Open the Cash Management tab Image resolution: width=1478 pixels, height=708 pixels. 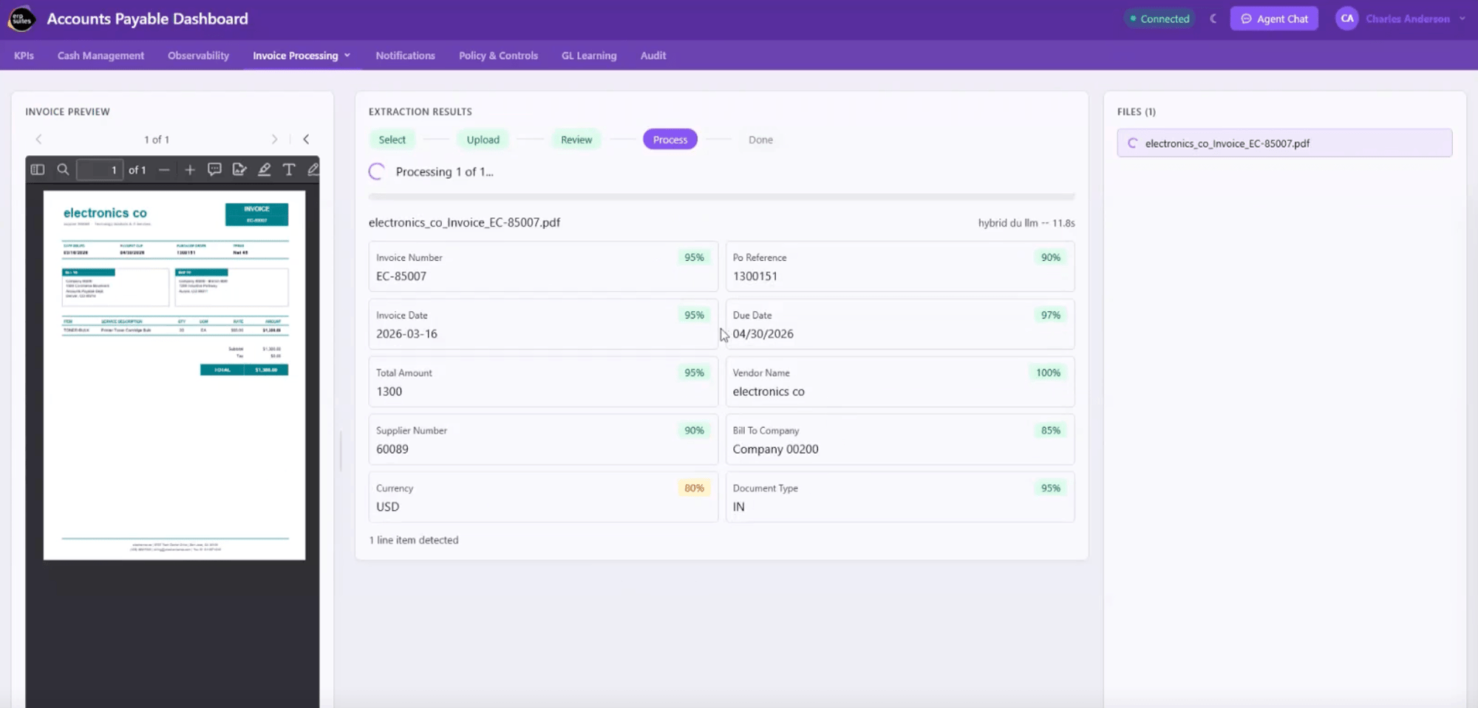point(101,55)
